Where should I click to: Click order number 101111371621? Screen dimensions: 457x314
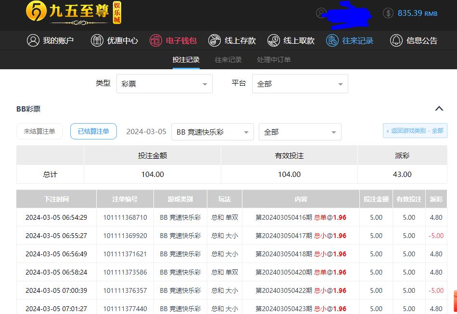pyautogui.click(x=125, y=254)
